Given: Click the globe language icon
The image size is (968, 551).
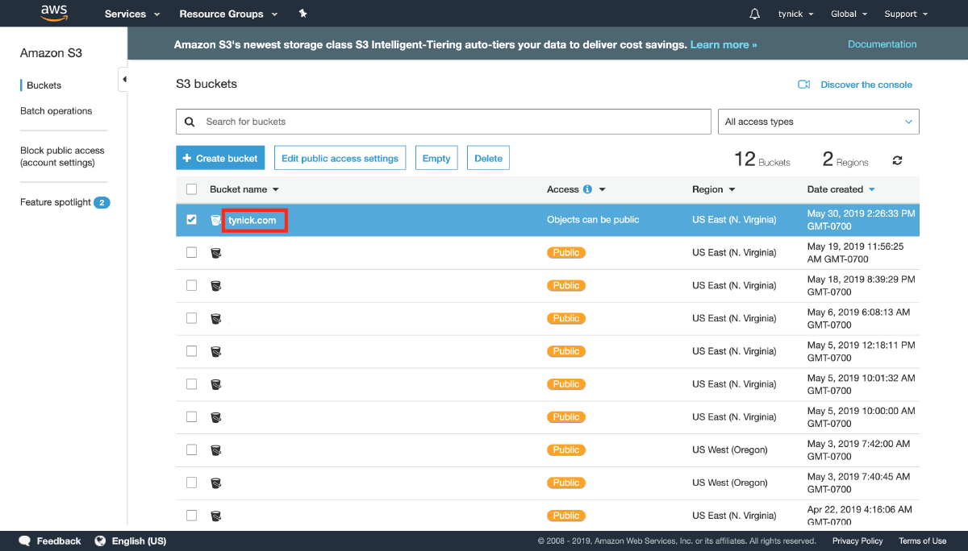Looking at the screenshot, I should [x=100, y=541].
